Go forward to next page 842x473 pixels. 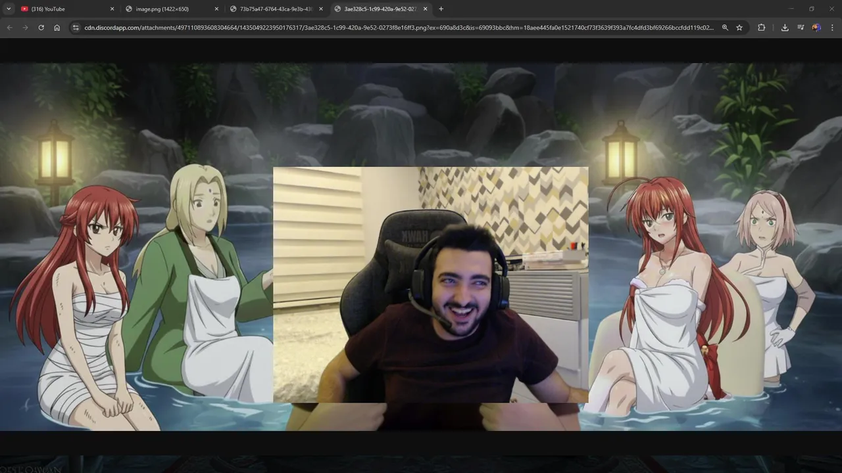click(25, 28)
